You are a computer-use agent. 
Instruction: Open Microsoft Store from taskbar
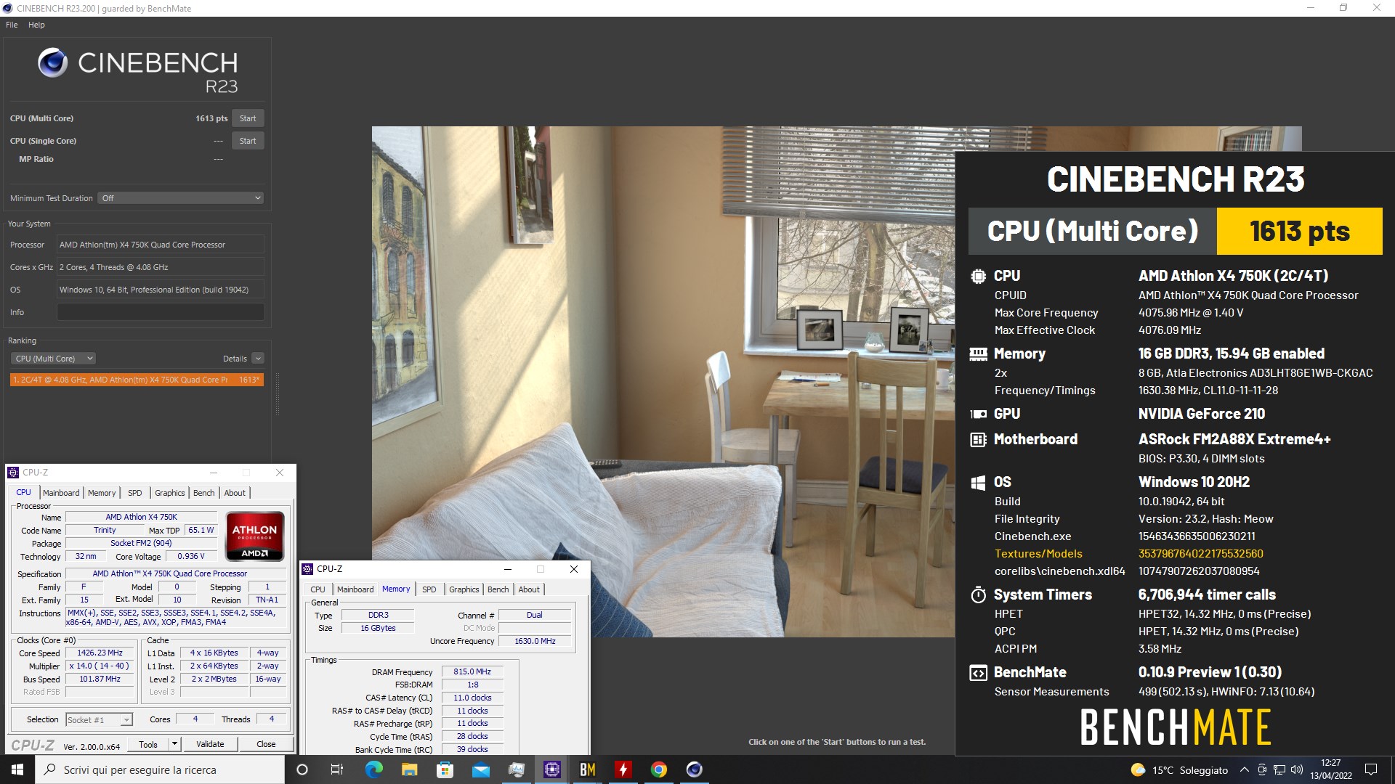click(445, 769)
